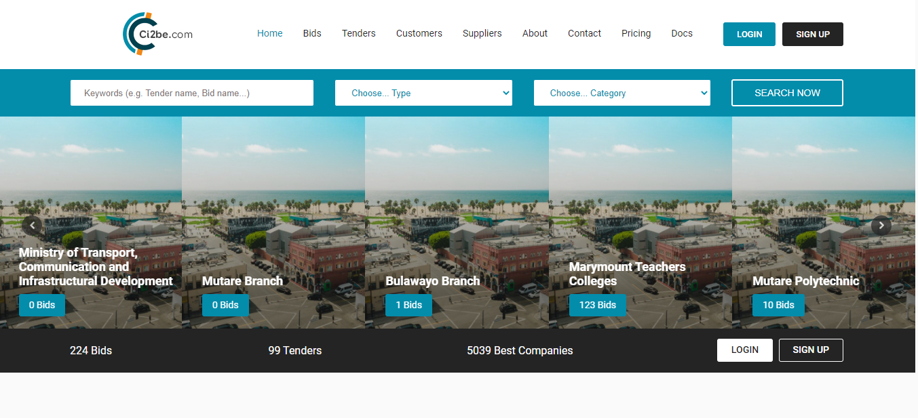Click the Ci2be.com logo
Viewport: 918px width, 418px height.
157,34
